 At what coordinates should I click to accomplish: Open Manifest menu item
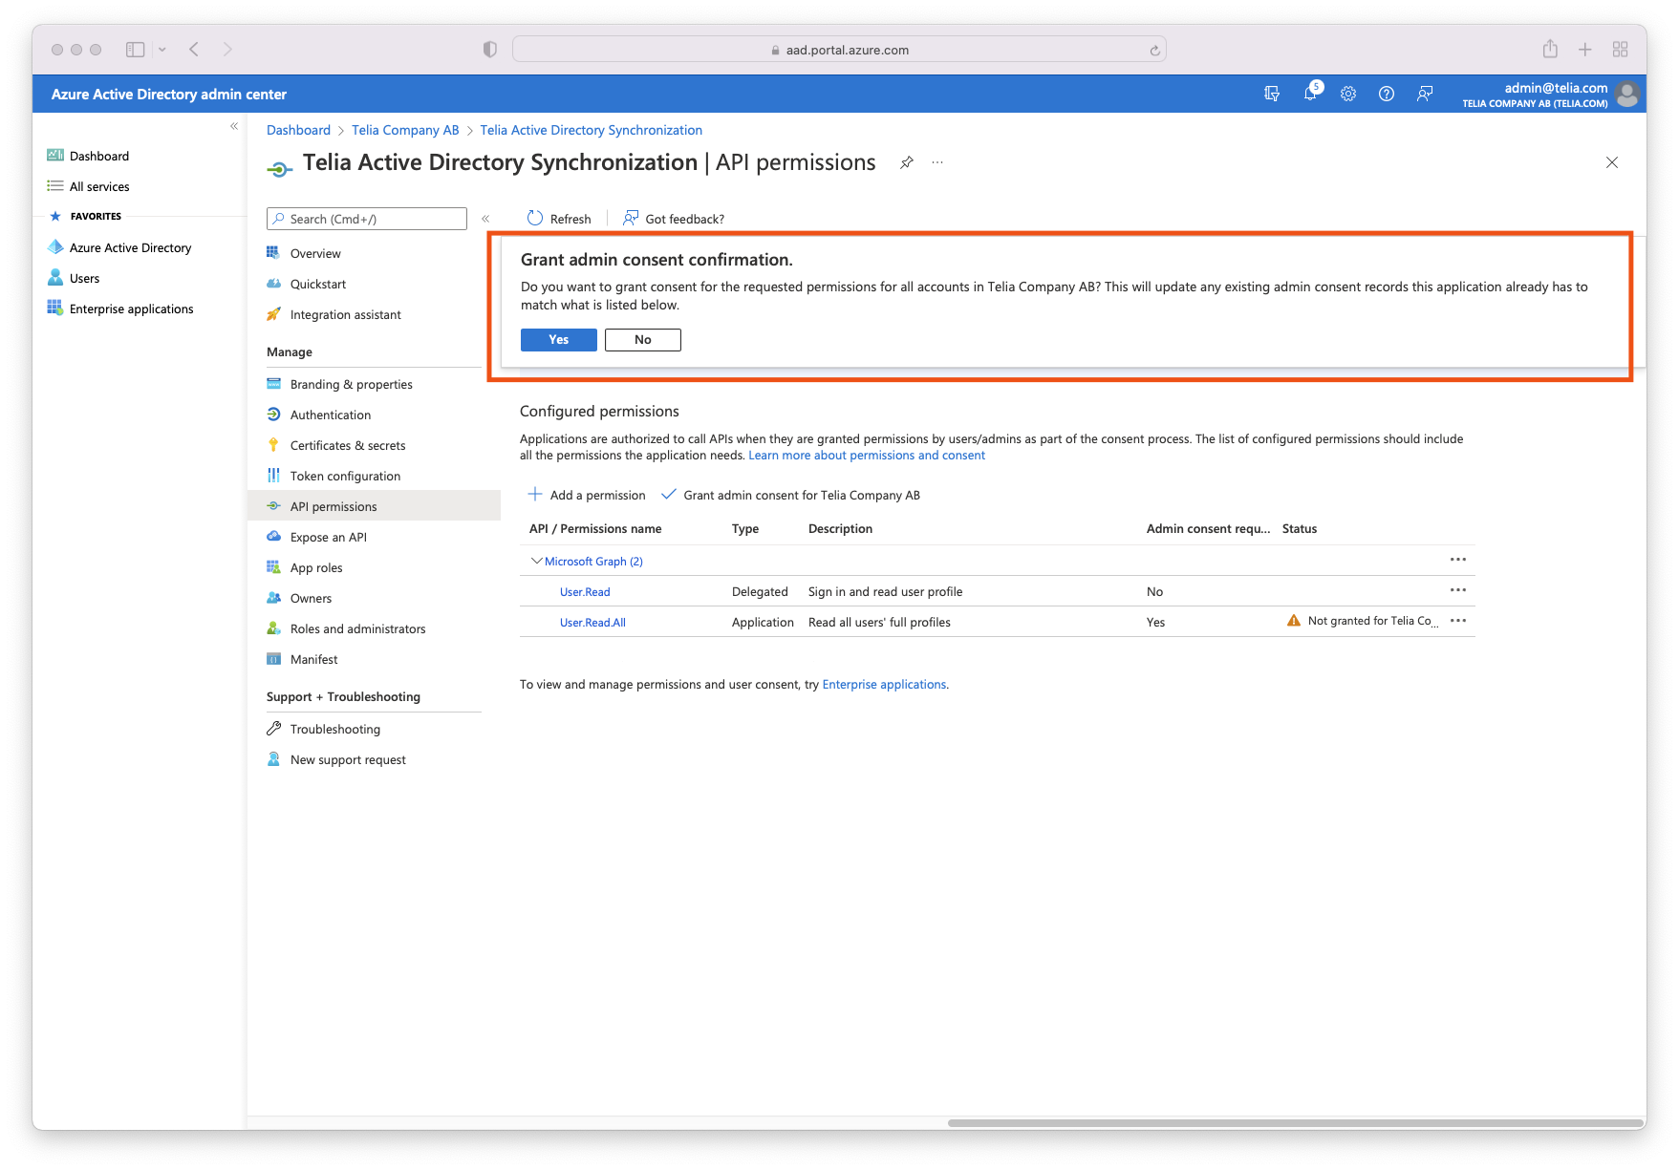point(313,659)
